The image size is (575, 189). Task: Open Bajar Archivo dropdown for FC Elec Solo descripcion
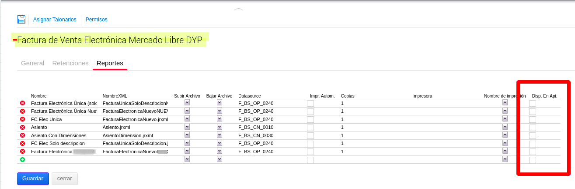(x=220, y=143)
